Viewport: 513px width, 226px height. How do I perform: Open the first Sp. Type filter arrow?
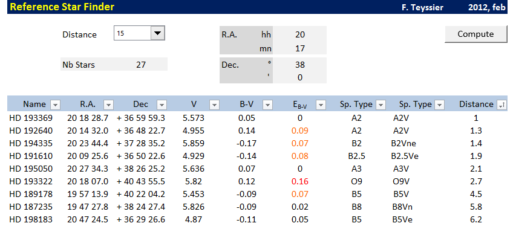click(x=381, y=105)
